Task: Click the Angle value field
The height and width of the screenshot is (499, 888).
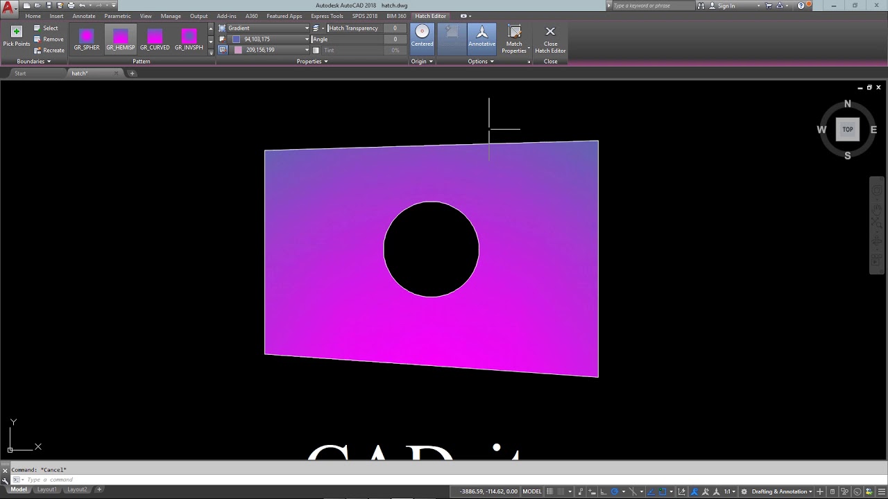Action: point(395,40)
